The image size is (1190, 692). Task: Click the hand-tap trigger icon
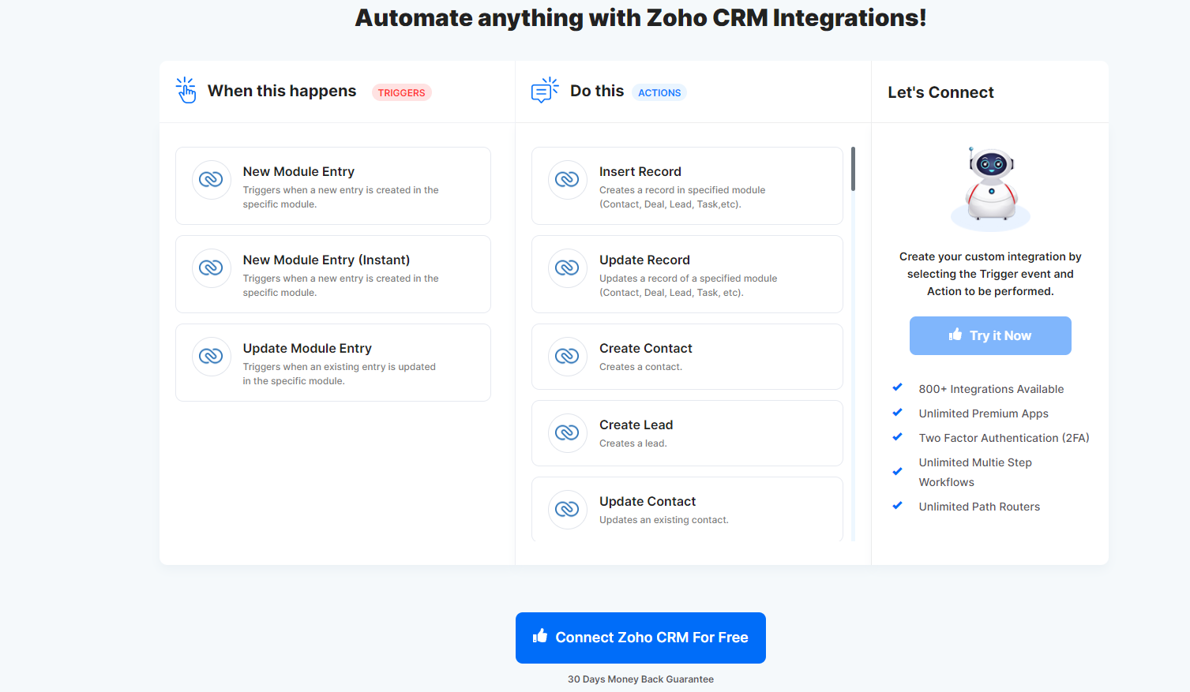186,90
